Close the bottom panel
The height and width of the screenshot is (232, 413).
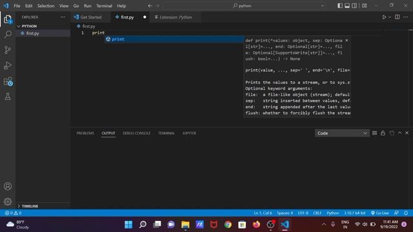pyautogui.click(x=407, y=133)
